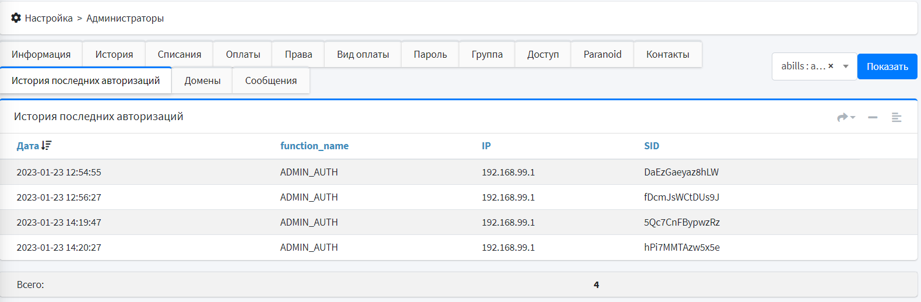Image resolution: width=921 pixels, height=302 pixels.
Task: Sort the table by IP column
Action: click(486, 146)
